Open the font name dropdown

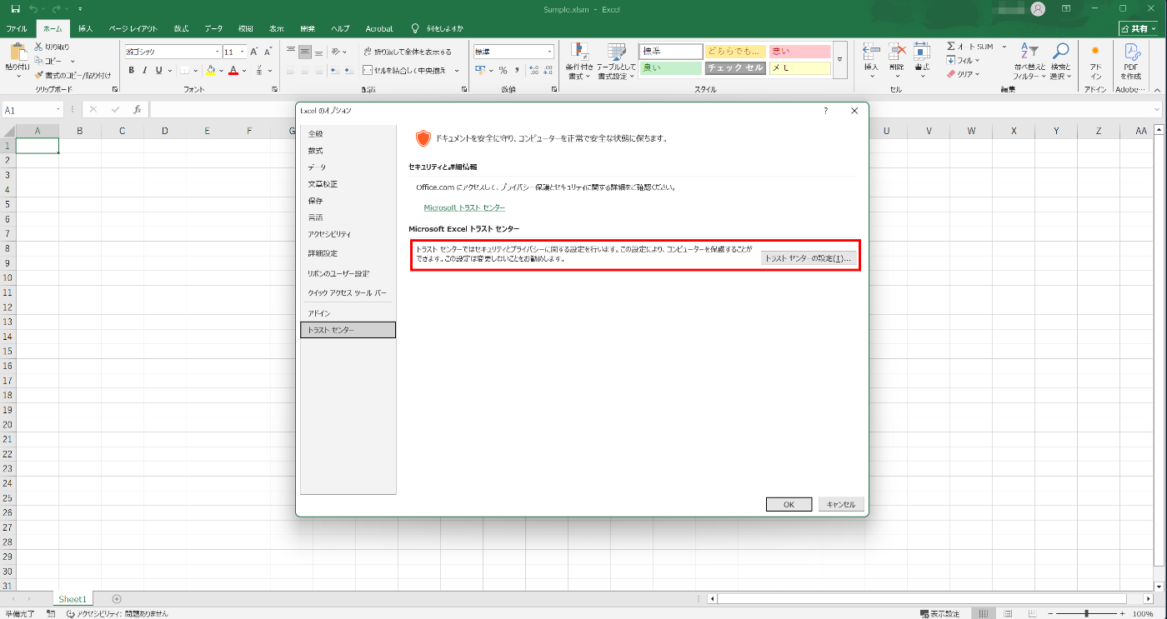(x=217, y=52)
